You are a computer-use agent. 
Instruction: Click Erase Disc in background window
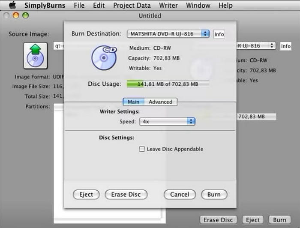(218, 220)
